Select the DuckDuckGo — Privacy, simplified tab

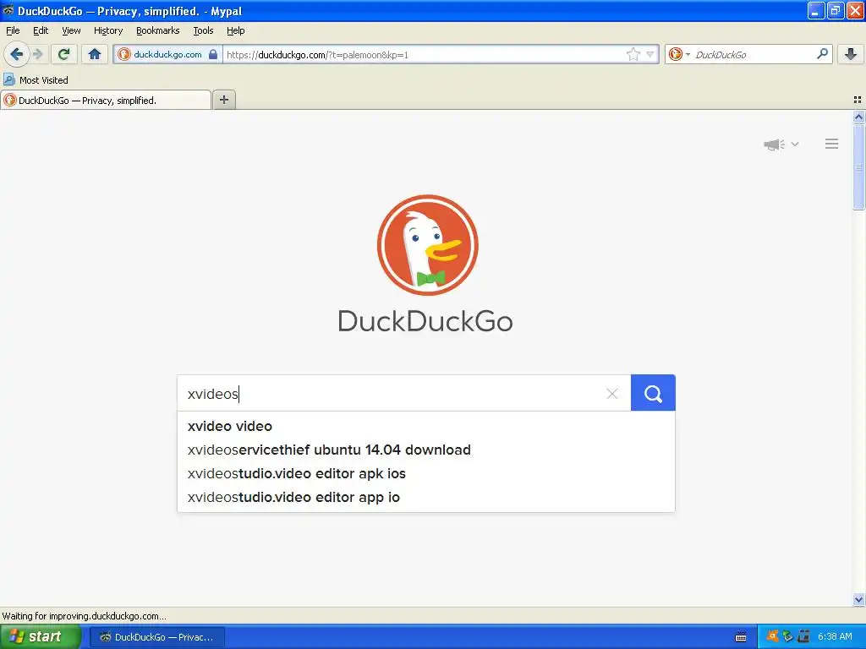pos(106,100)
